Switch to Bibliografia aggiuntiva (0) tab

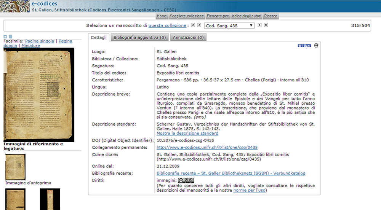(139, 37)
